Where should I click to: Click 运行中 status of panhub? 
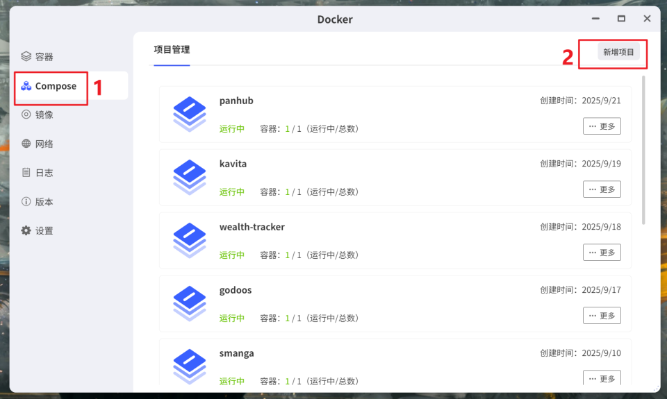pos(232,129)
